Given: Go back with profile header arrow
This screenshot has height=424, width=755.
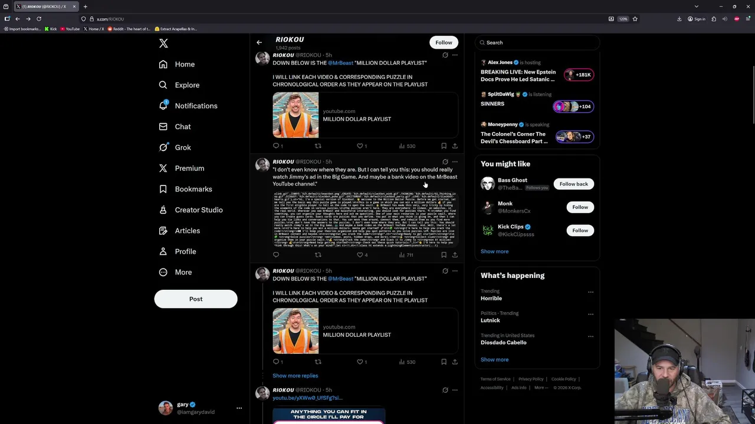Looking at the screenshot, I should pos(259,42).
